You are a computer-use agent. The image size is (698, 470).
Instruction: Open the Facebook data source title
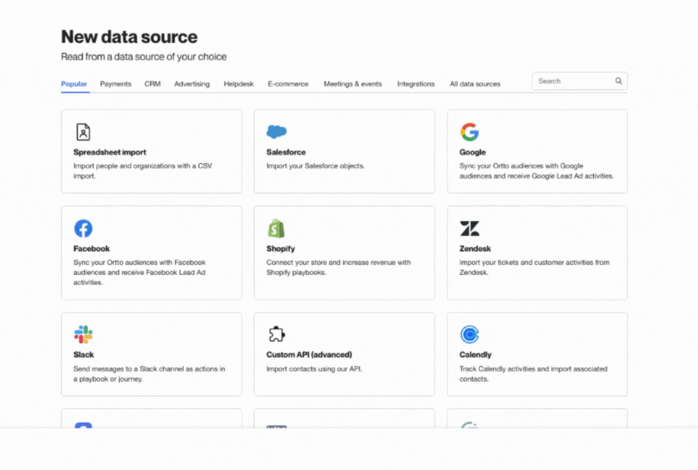(x=92, y=249)
